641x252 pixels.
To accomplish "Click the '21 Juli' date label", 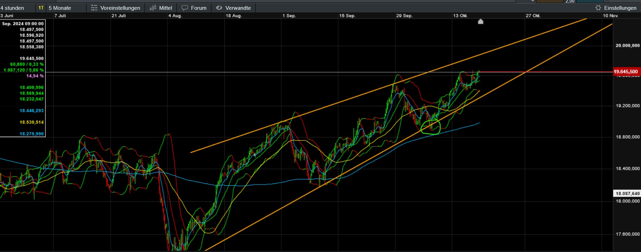I will 119,16.
